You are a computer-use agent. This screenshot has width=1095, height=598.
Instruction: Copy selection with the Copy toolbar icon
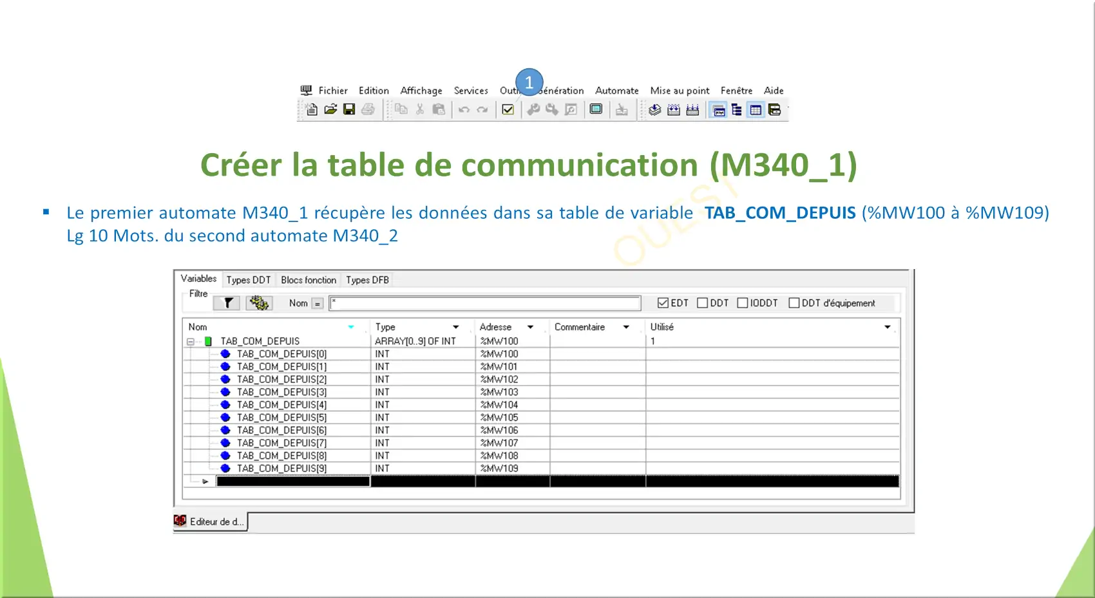pyautogui.click(x=401, y=109)
